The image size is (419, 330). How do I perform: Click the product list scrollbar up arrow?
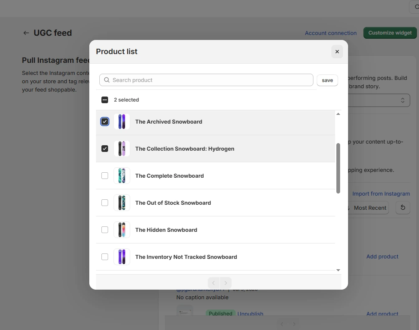pos(338,114)
